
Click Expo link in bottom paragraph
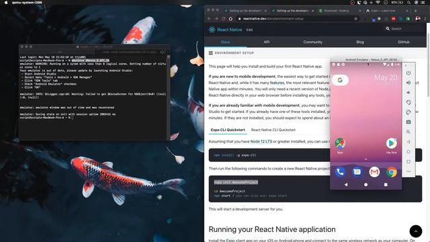coord(230,240)
